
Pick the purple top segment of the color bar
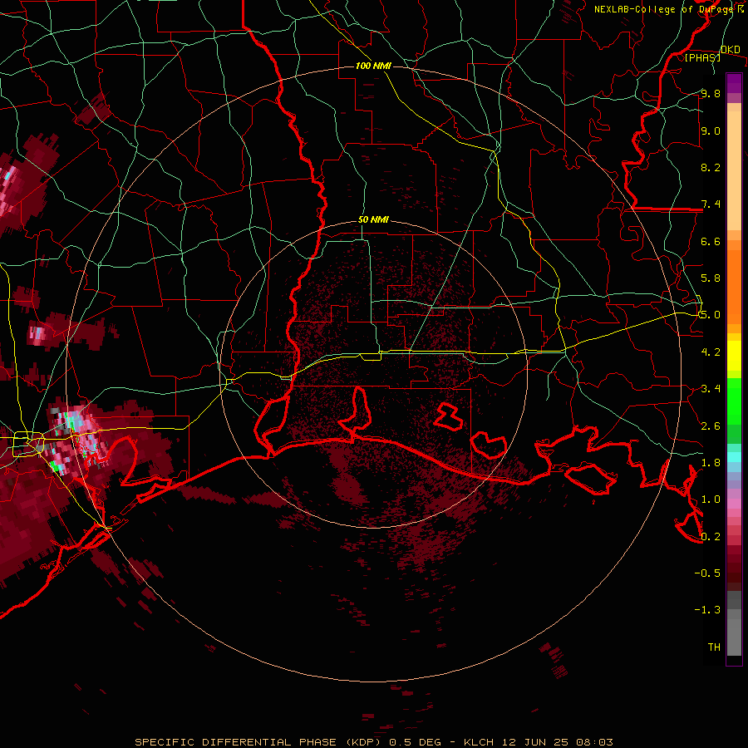[x=734, y=83]
